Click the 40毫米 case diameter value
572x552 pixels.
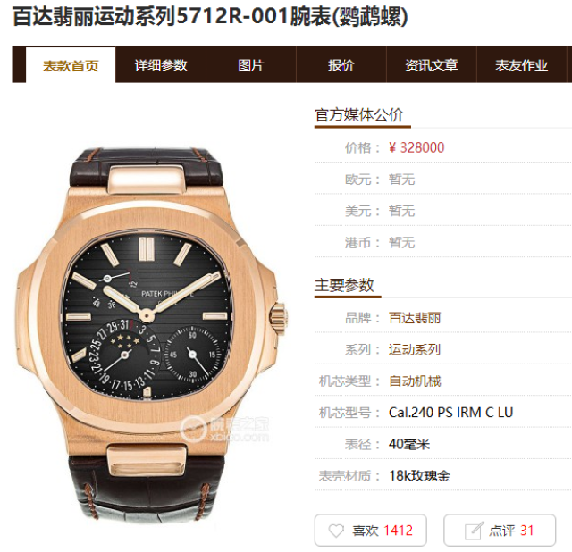[409, 445]
